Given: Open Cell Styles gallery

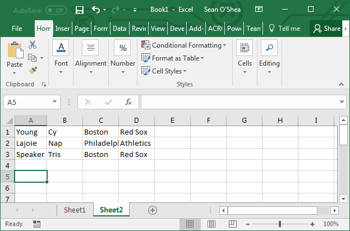Looking at the screenshot, I should 164,71.
